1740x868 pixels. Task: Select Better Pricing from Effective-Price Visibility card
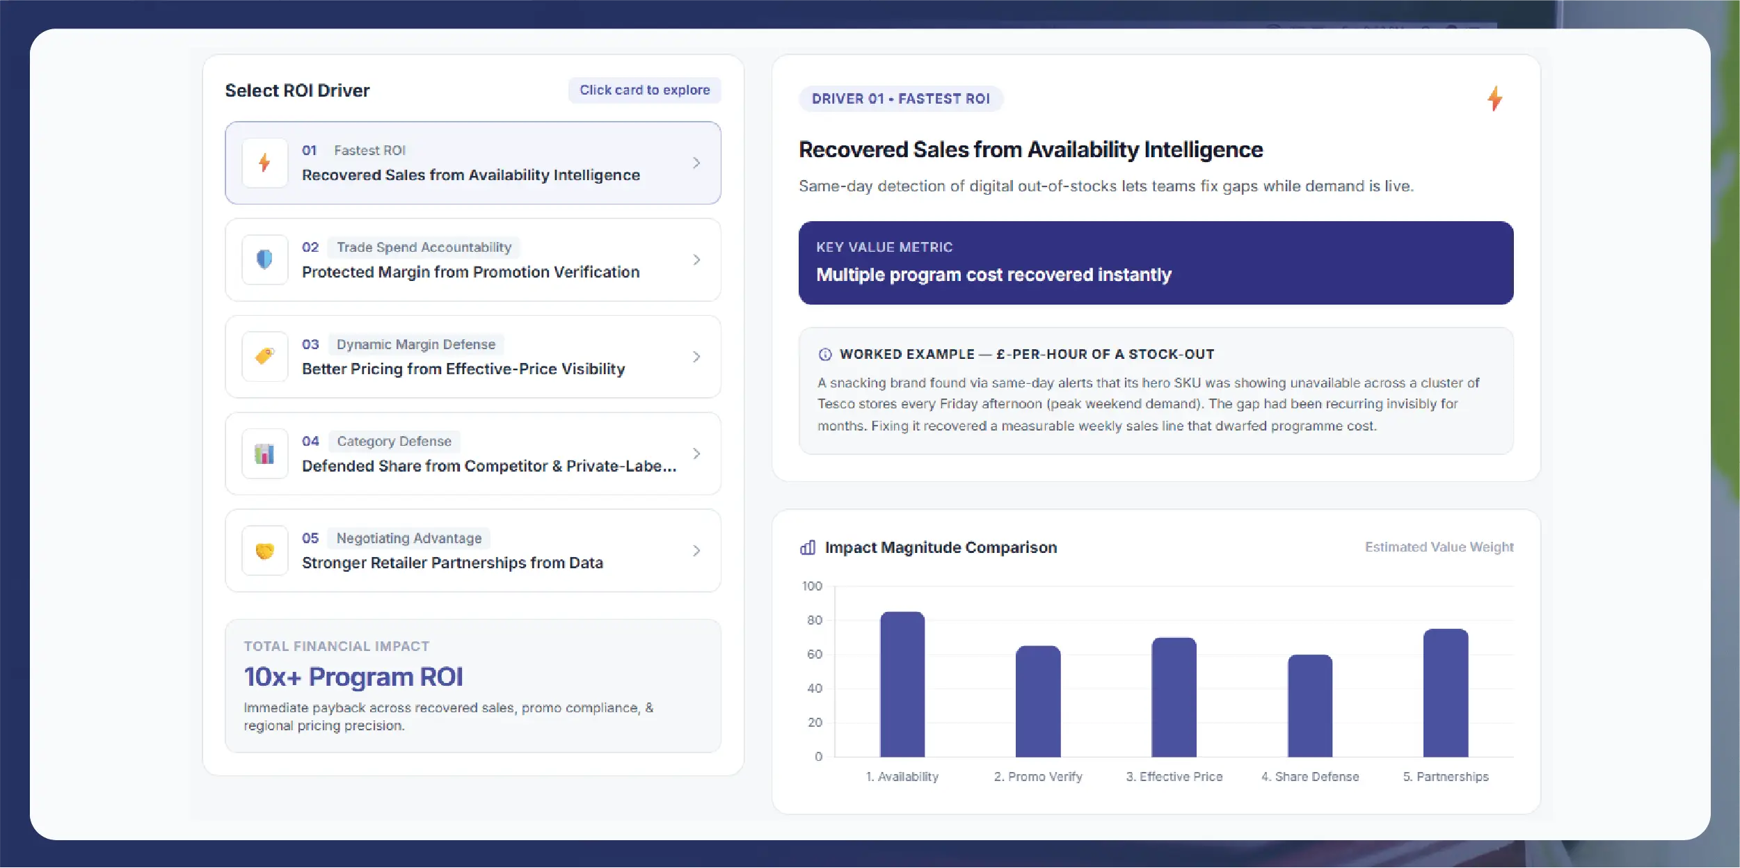click(473, 357)
